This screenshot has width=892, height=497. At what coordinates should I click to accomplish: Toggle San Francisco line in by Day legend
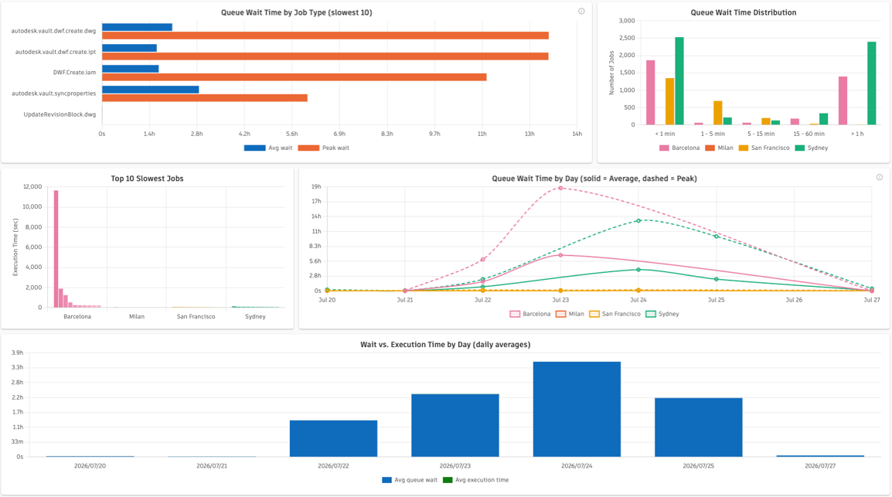pos(615,314)
